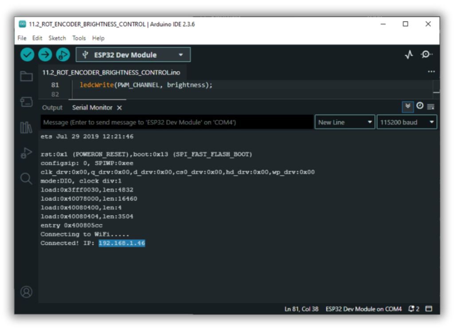The width and height of the screenshot is (454, 331).
Task: Click the serial message input field
Action: coord(177,122)
